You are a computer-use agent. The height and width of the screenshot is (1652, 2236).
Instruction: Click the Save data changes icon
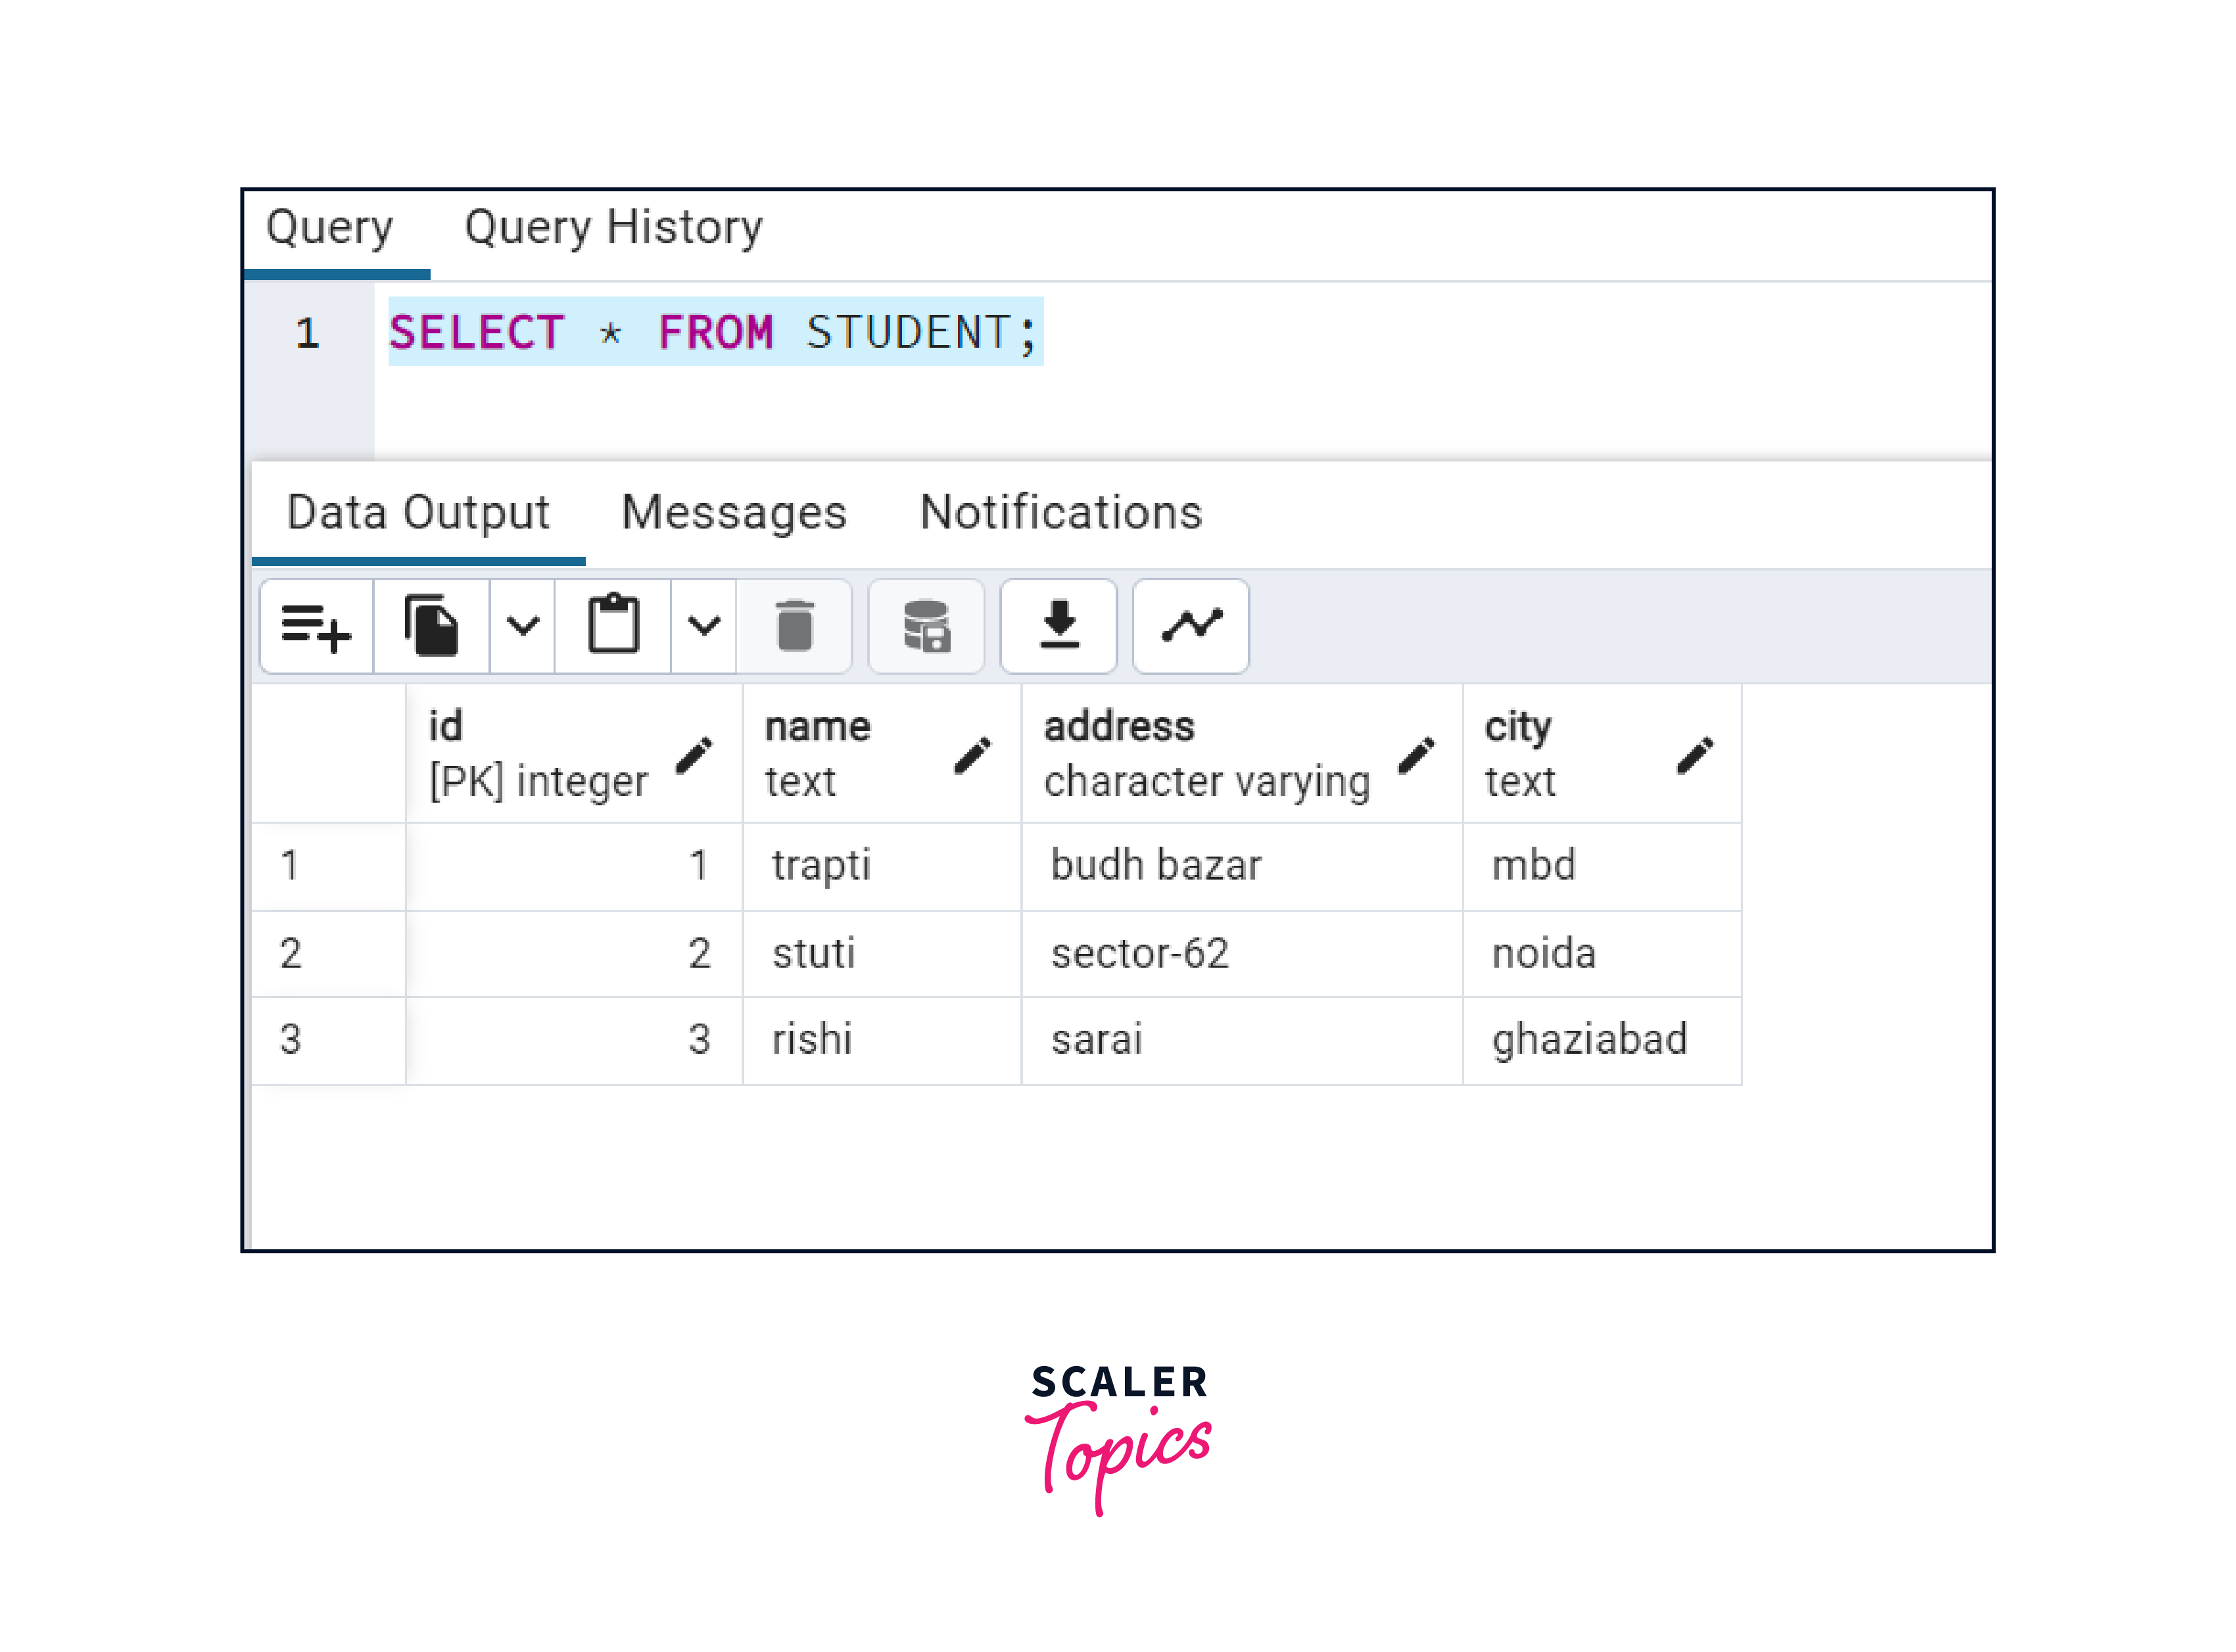tap(926, 627)
